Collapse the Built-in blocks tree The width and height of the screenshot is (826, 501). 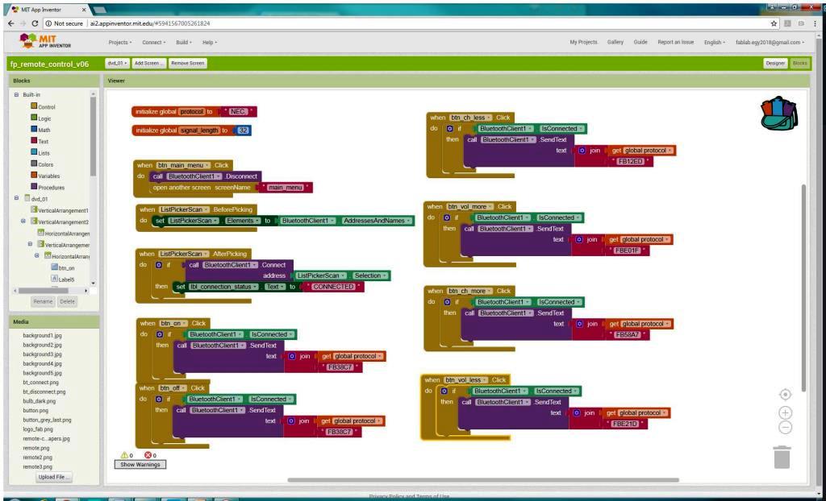point(16,95)
